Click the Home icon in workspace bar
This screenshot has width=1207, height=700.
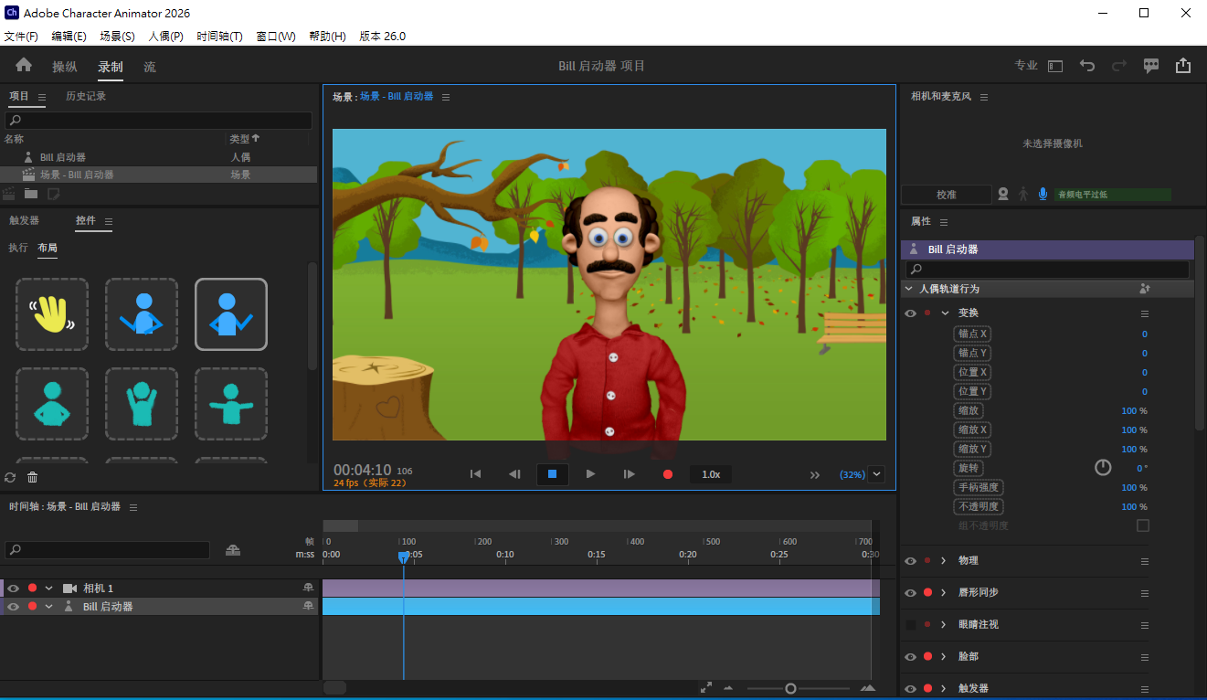click(x=24, y=65)
